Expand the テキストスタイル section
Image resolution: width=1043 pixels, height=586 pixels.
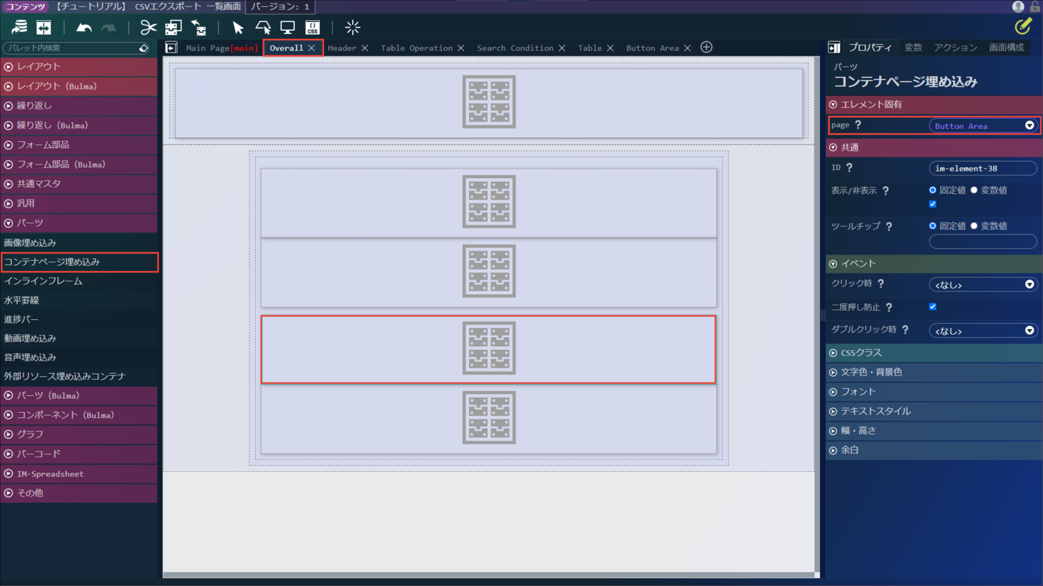coord(934,411)
